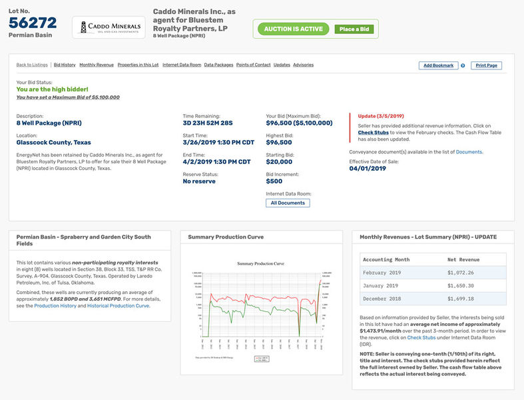Open Check Stubs link in the Update notice
This screenshot has height=400, width=524.
pos(374,133)
